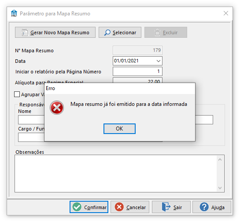The width and height of the screenshot is (240, 221).
Task: Click the bank building icon in the title bar
Action: pyautogui.click(x=14, y=13)
